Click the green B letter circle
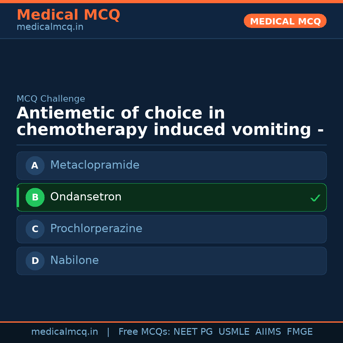This screenshot has height=343, width=343. 35,197
